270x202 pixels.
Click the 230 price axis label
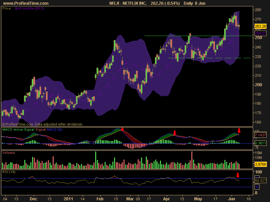pyautogui.click(x=258, y=57)
